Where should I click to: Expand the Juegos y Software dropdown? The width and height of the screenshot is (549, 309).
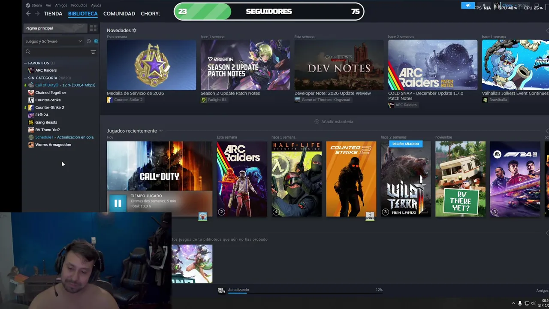[x=54, y=41]
